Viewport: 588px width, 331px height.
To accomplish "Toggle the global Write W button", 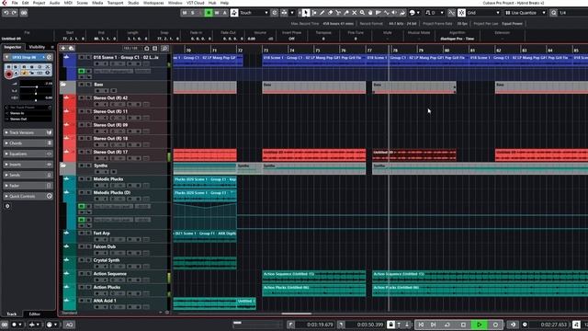I will coord(217,13).
